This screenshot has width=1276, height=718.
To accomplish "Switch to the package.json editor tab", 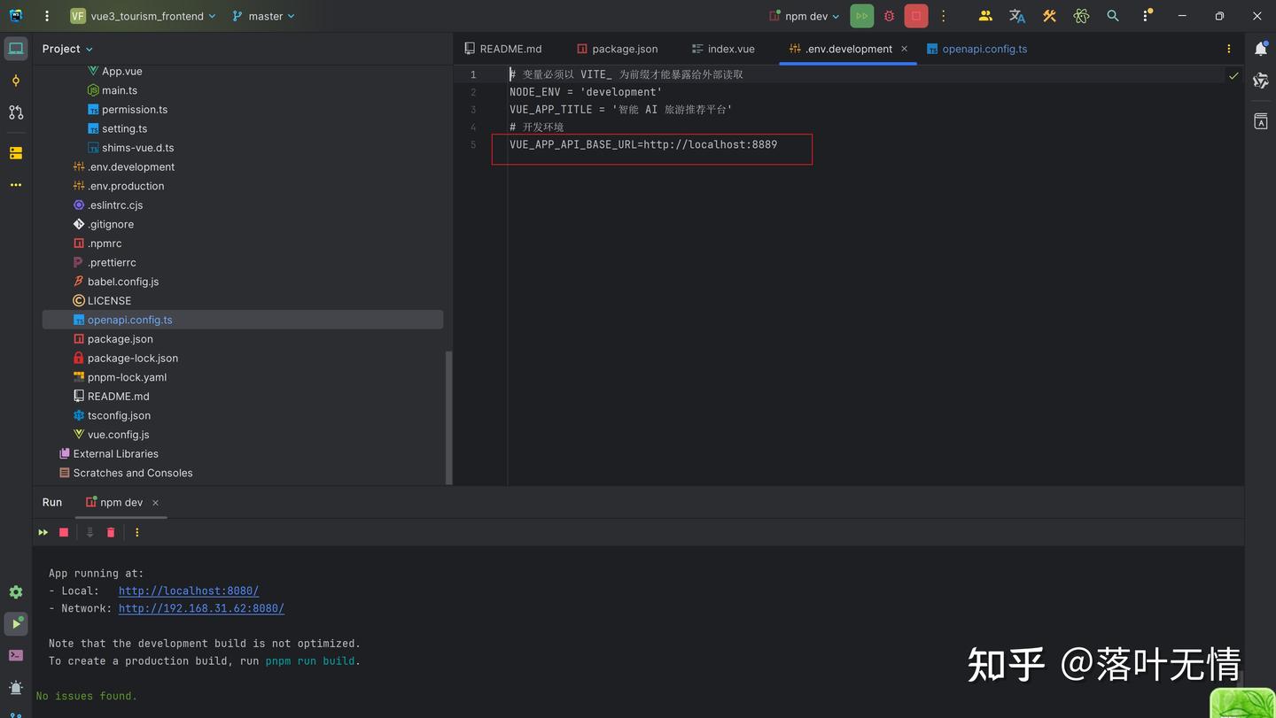I will pos(624,49).
